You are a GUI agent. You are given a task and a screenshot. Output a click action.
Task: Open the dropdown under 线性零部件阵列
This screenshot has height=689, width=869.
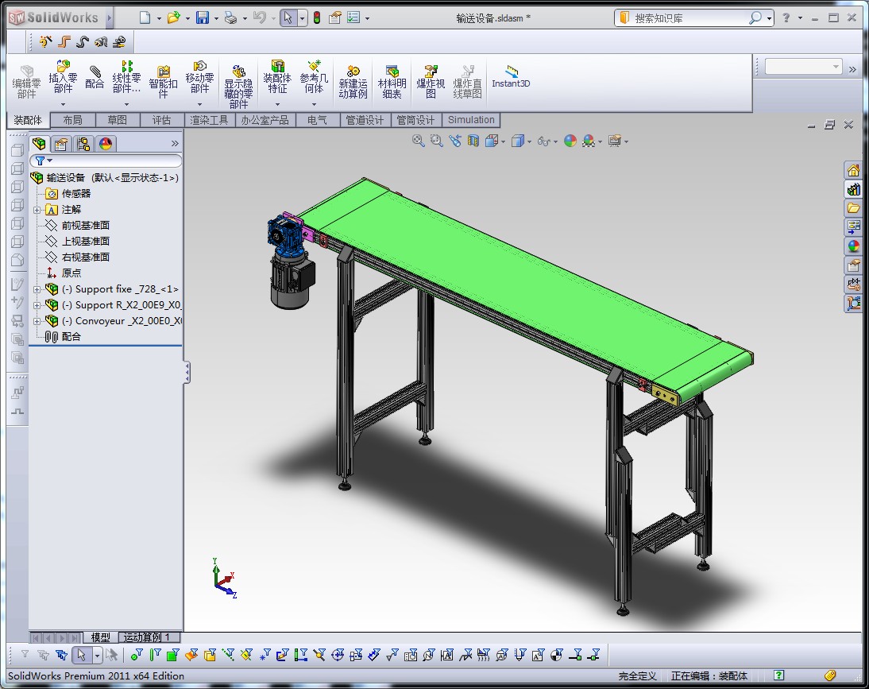pyautogui.click(x=126, y=103)
